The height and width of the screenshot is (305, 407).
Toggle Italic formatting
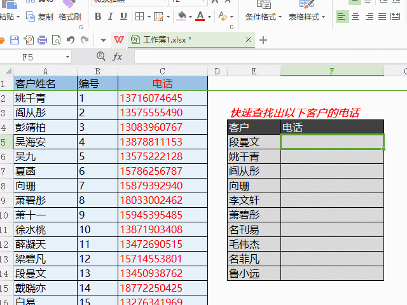(111, 17)
